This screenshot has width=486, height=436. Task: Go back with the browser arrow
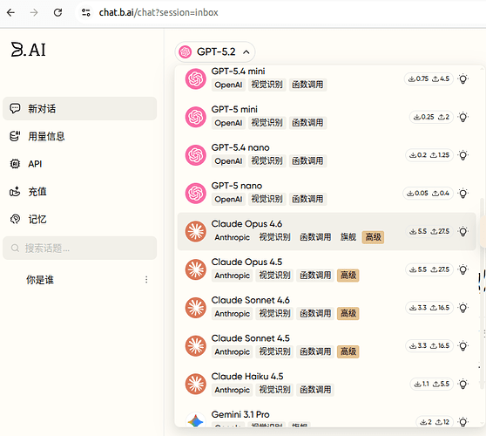[10, 12]
